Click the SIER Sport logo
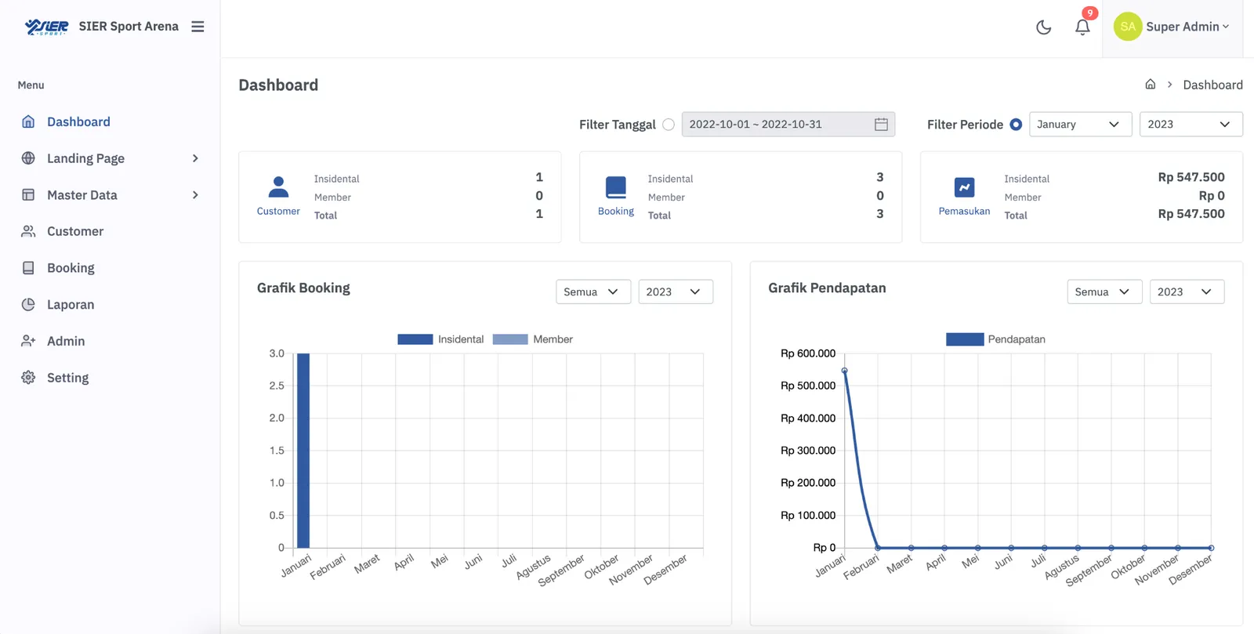Image resolution: width=1254 pixels, height=634 pixels. point(46,27)
